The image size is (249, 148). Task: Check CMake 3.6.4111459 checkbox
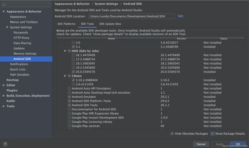pos(73,84)
